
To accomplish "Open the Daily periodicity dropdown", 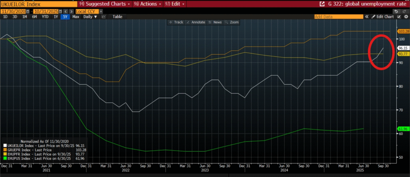I will pyautogui.click(x=90, y=17).
